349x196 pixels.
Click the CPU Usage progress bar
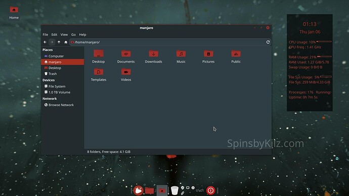[324, 41]
